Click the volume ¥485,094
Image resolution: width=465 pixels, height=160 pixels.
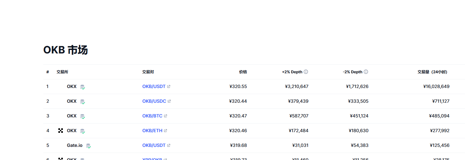(x=439, y=116)
